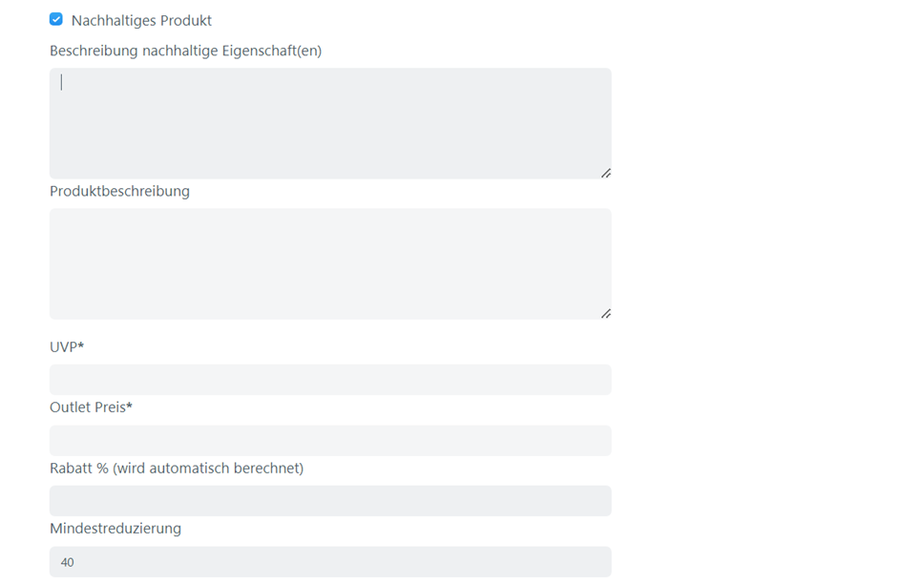Screen dimensions: 902x585
Task: Select the Mindestreduzierung input field
Action: pos(330,561)
